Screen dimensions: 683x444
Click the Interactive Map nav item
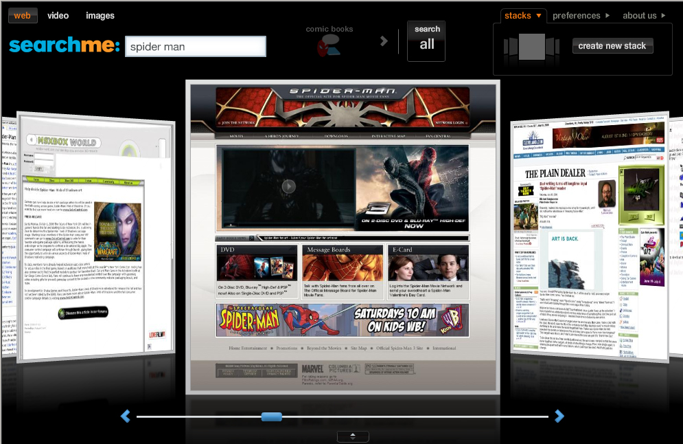point(388,136)
